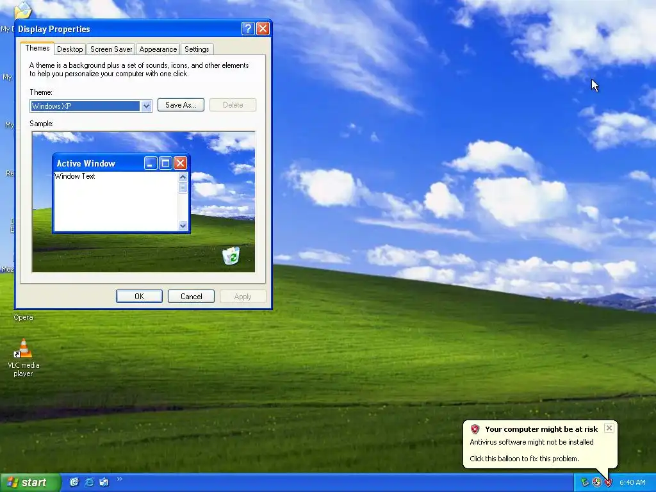Image resolution: width=656 pixels, height=492 pixels.
Task: Click the 'Your computer might be at risk' balloon title
Action: click(541, 429)
